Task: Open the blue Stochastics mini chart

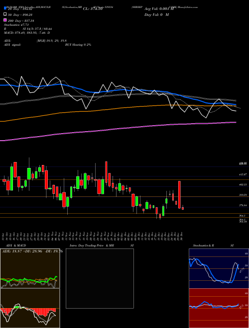Action: (x=219, y=268)
